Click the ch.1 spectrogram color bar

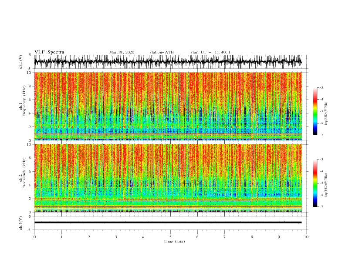click(315, 111)
